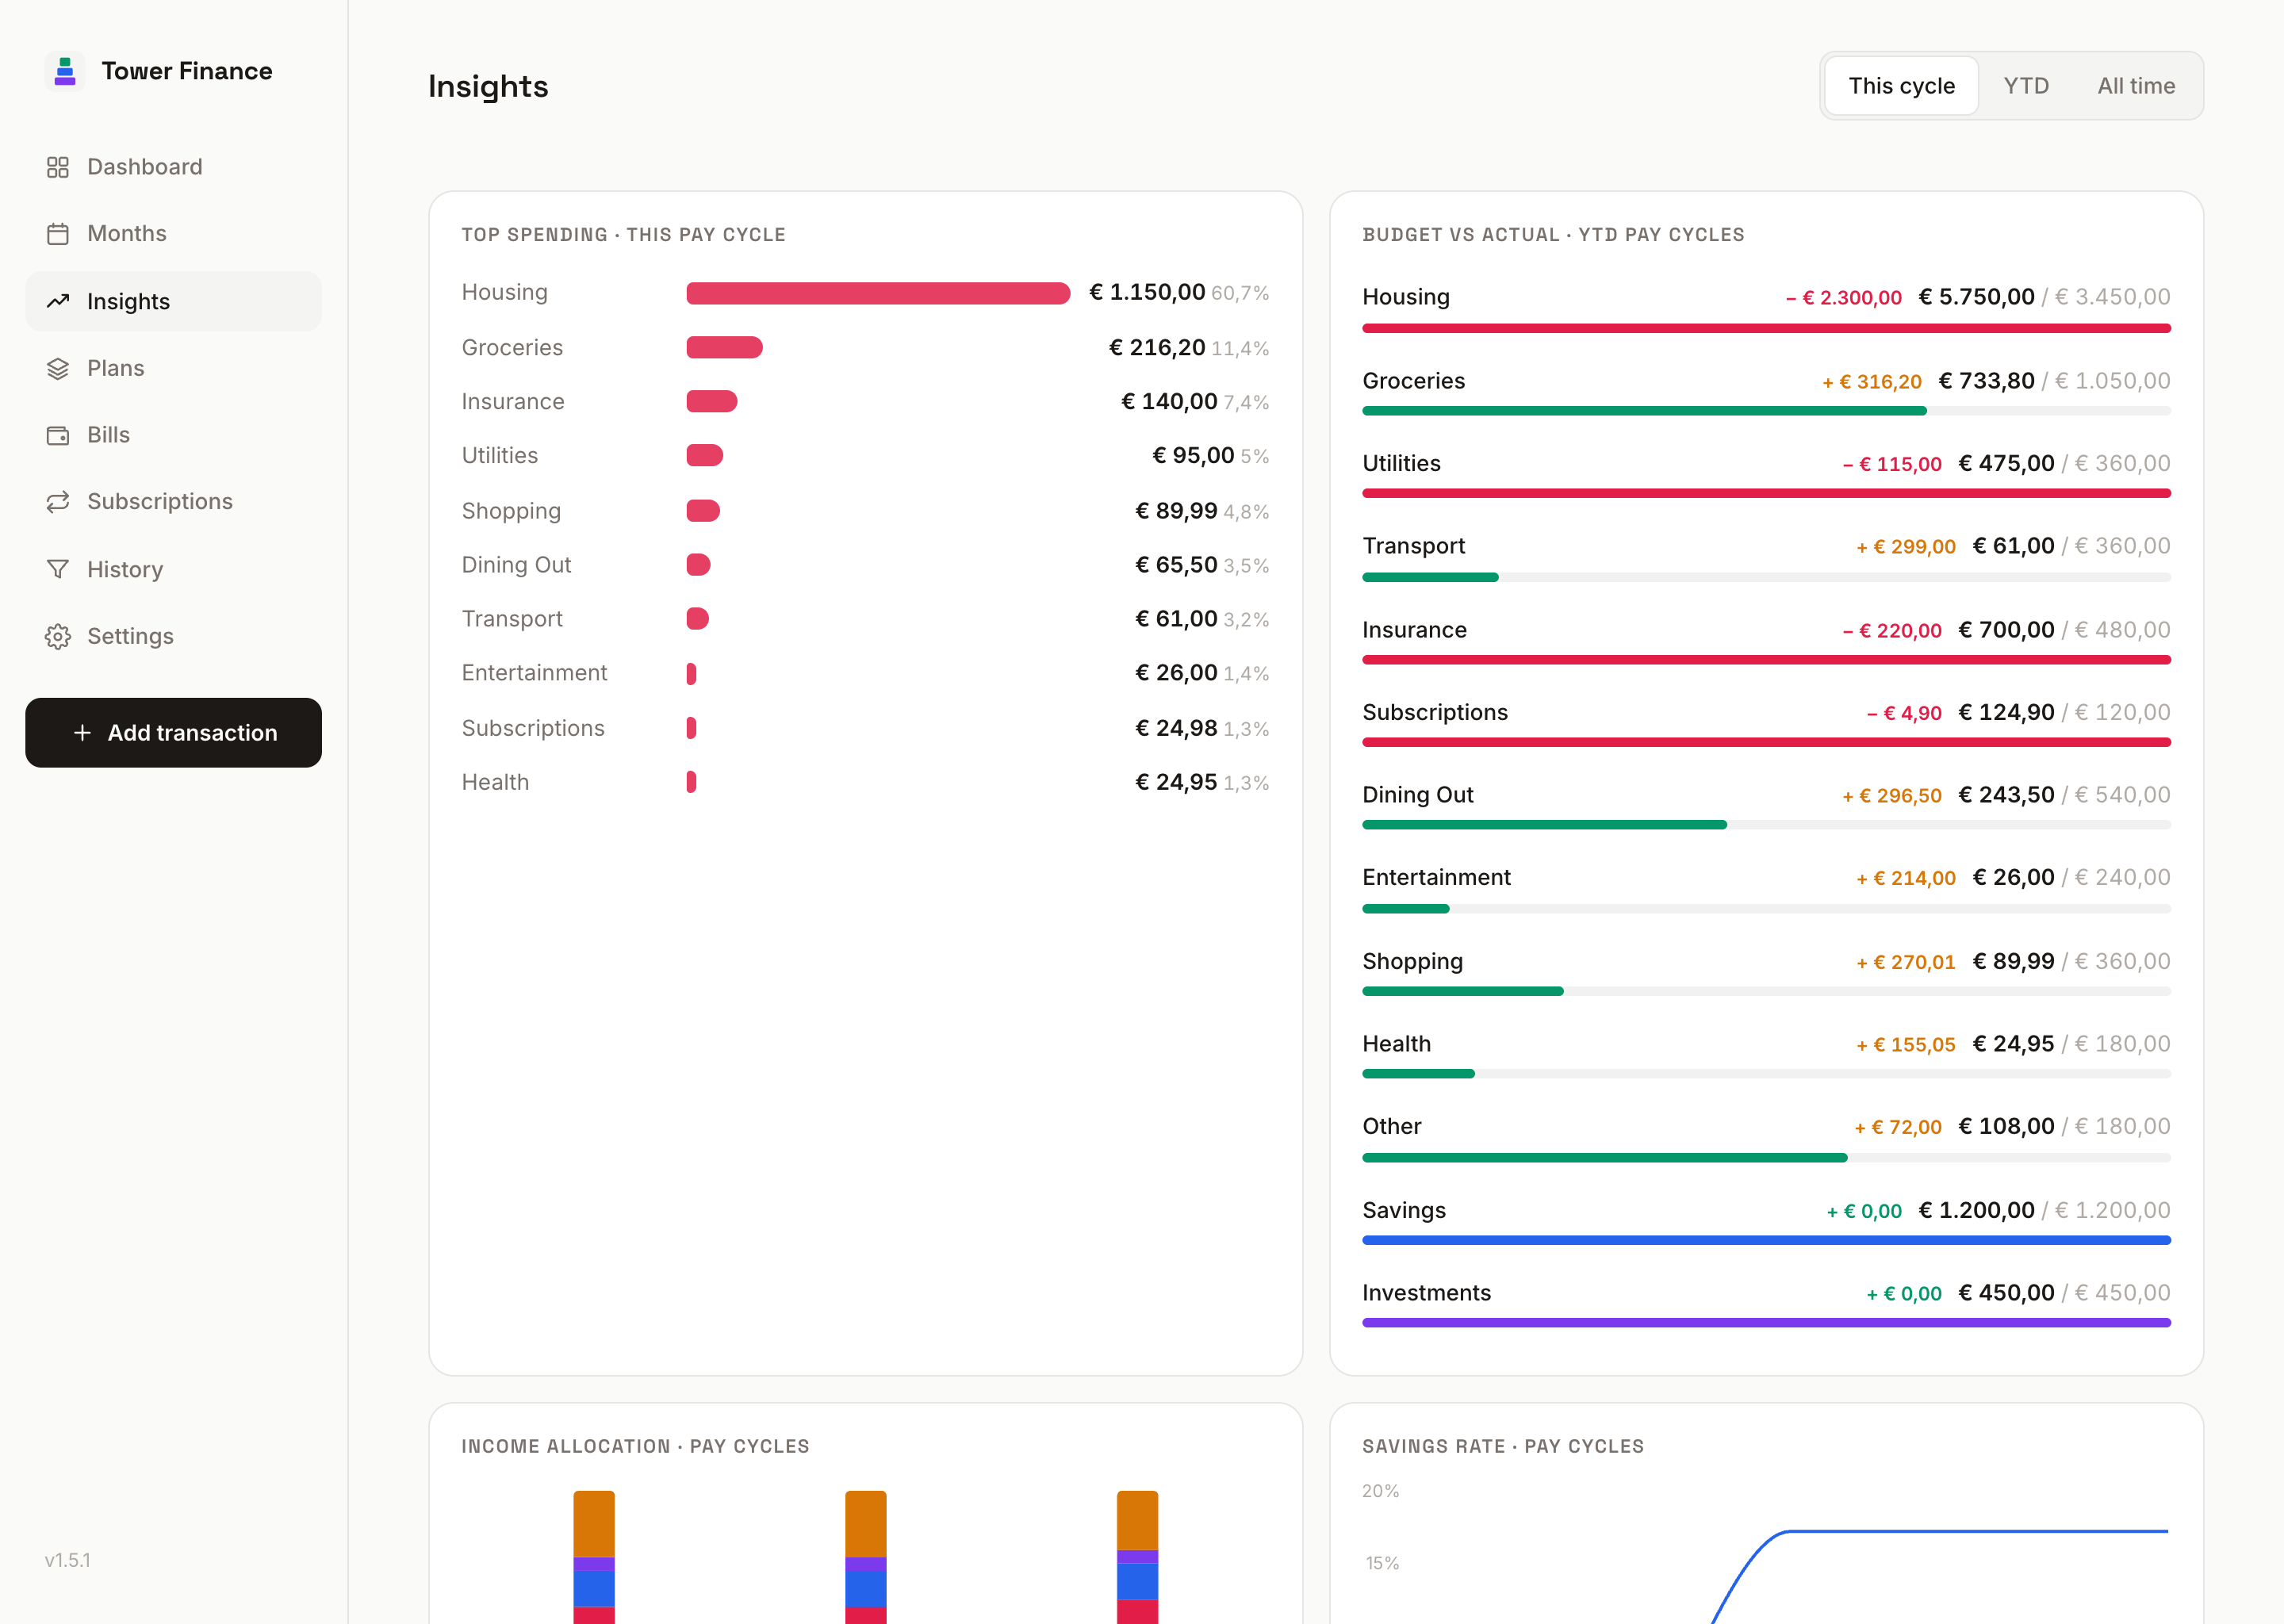Switch to the YTD range tab
2284x1624 pixels.
pyautogui.click(x=2025, y=86)
